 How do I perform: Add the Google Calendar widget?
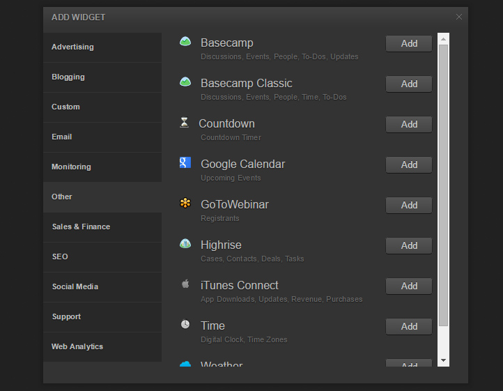point(409,164)
